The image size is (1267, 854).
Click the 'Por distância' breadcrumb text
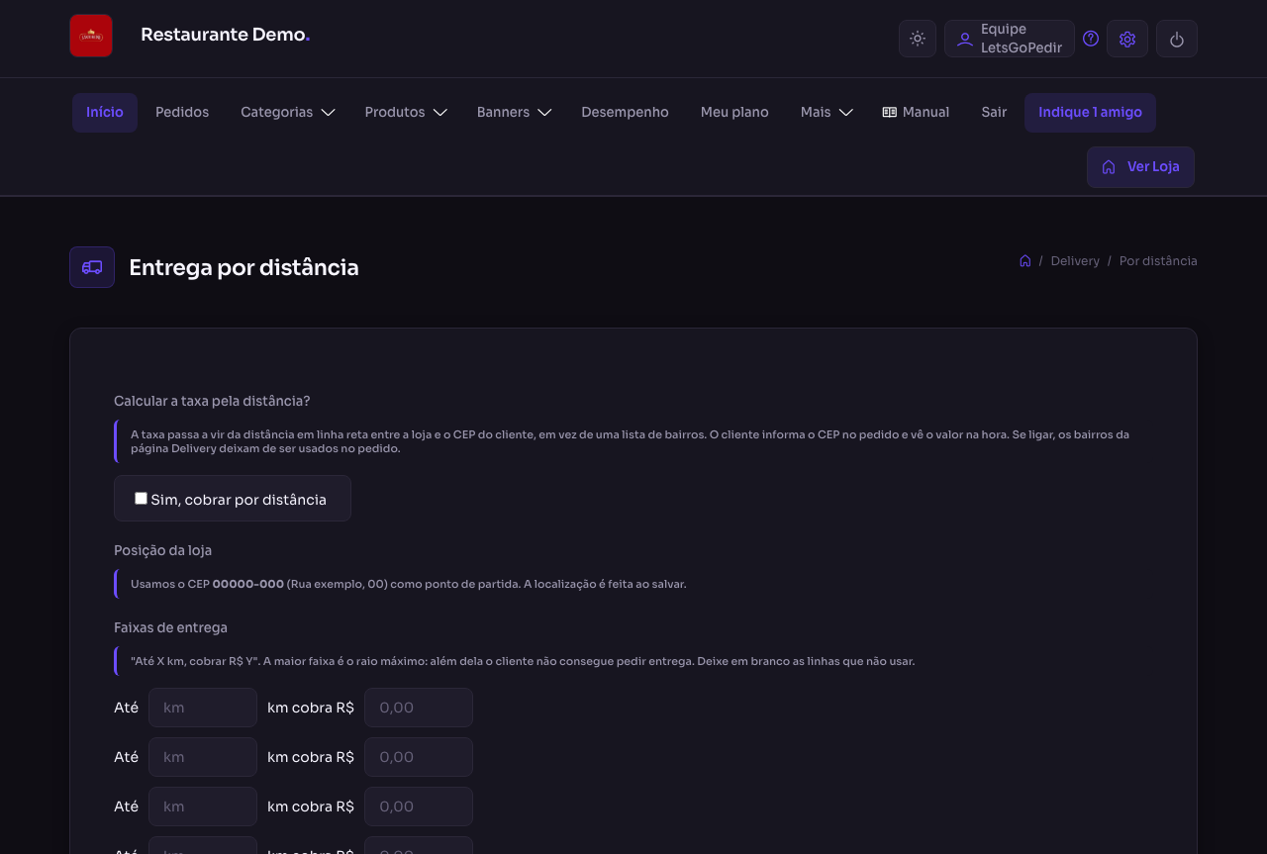[x=1158, y=261]
